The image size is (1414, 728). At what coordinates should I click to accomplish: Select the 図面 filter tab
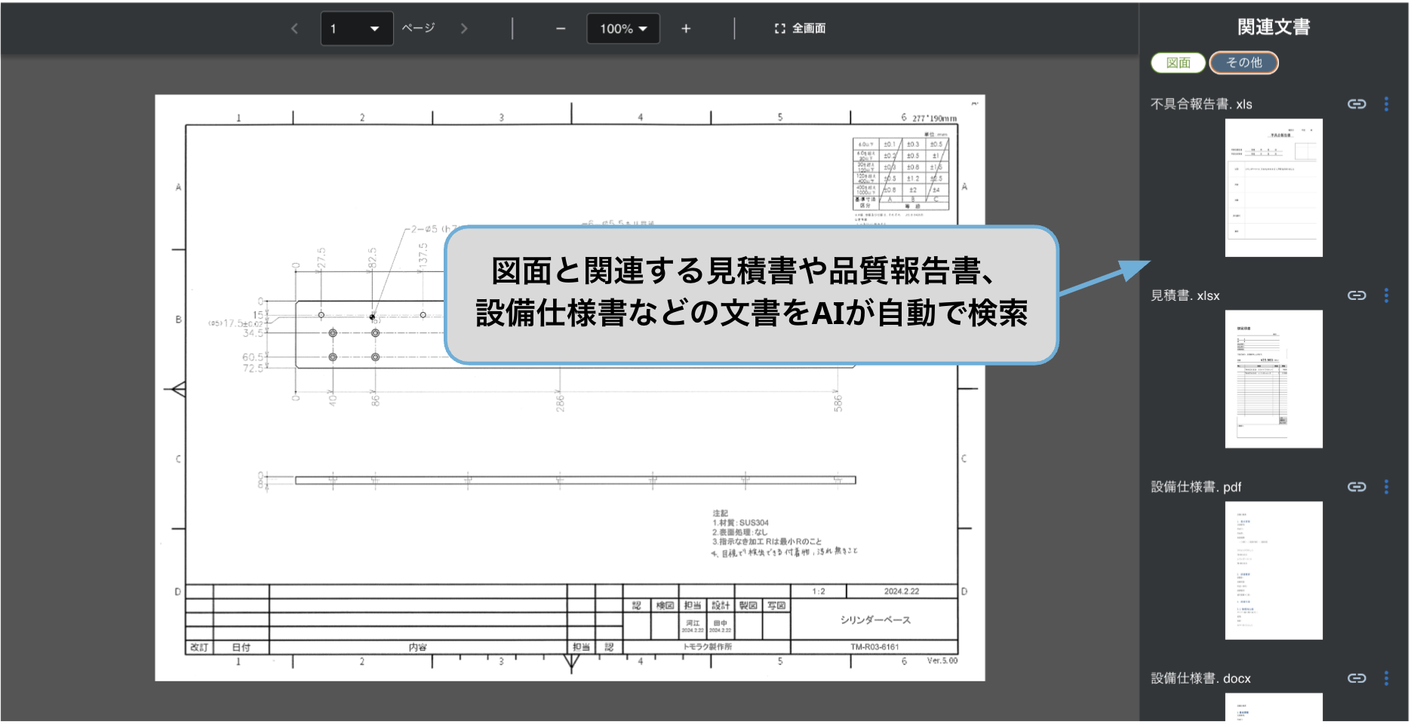(1178, 63)
